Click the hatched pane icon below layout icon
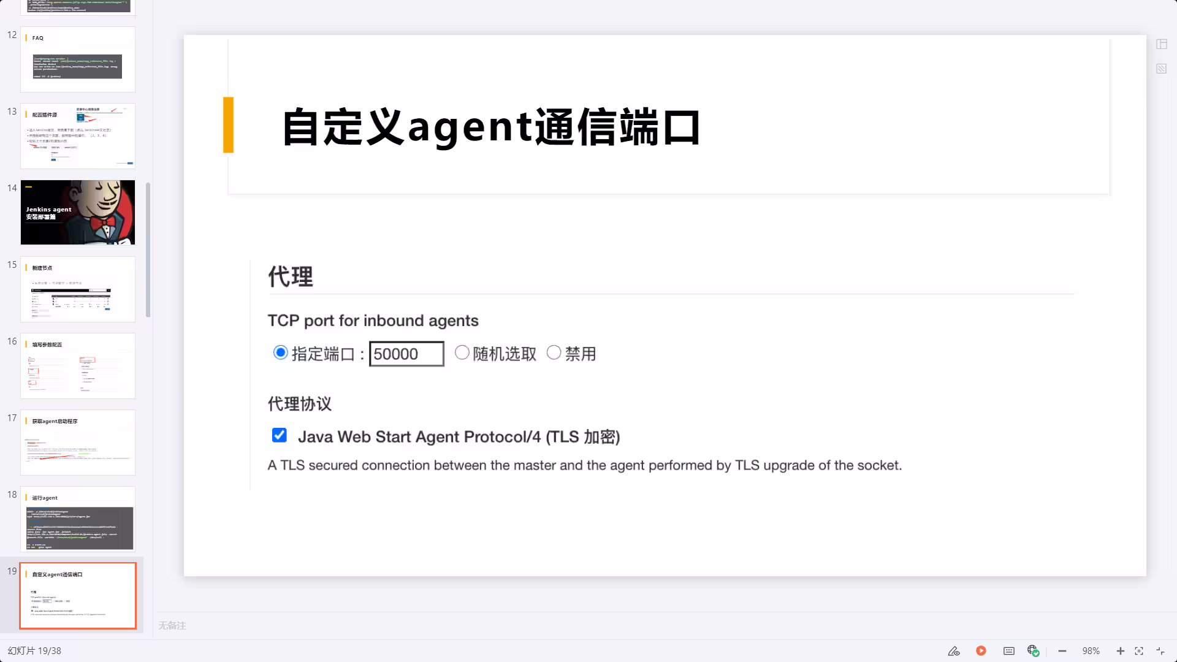The image size is (1177, 662). pos(1162,69)
